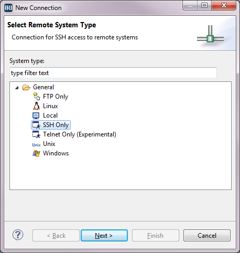Click the SSH Only terminal icon
The height and width of the screenshot is (253, 240).
coord(36,125)
